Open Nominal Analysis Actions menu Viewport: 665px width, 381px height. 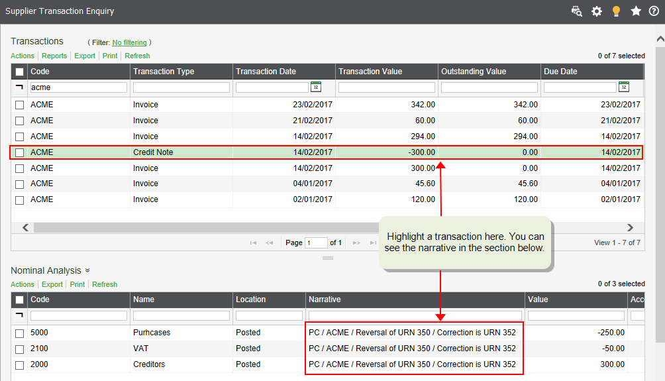tap(23, 284)
